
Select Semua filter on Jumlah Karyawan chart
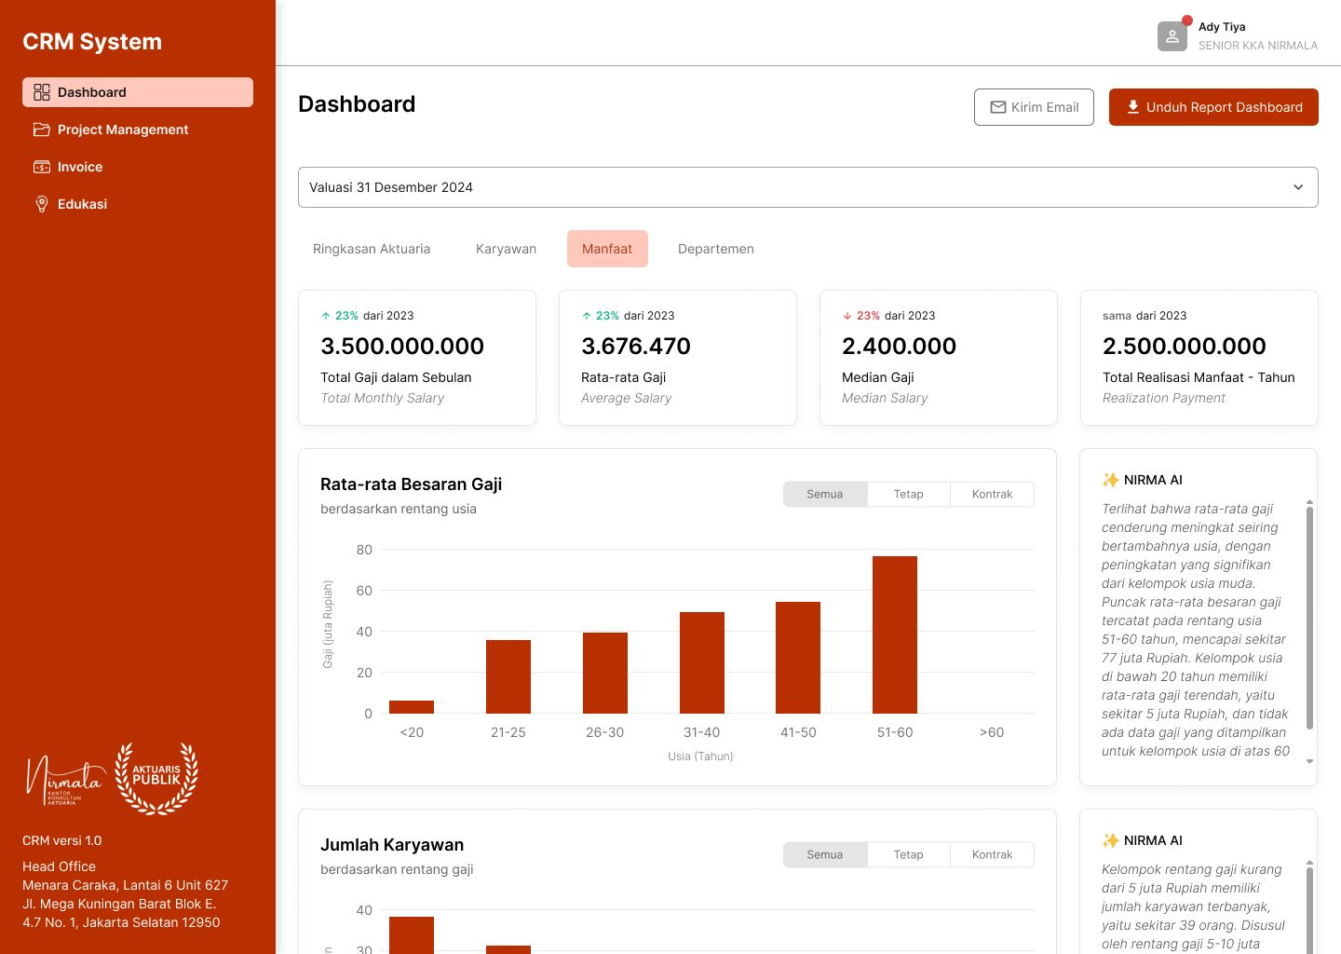click(x=824, y=854)
